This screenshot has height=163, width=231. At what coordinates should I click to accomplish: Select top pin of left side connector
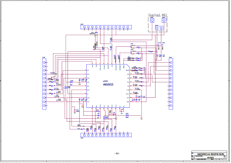coord(44,62)
